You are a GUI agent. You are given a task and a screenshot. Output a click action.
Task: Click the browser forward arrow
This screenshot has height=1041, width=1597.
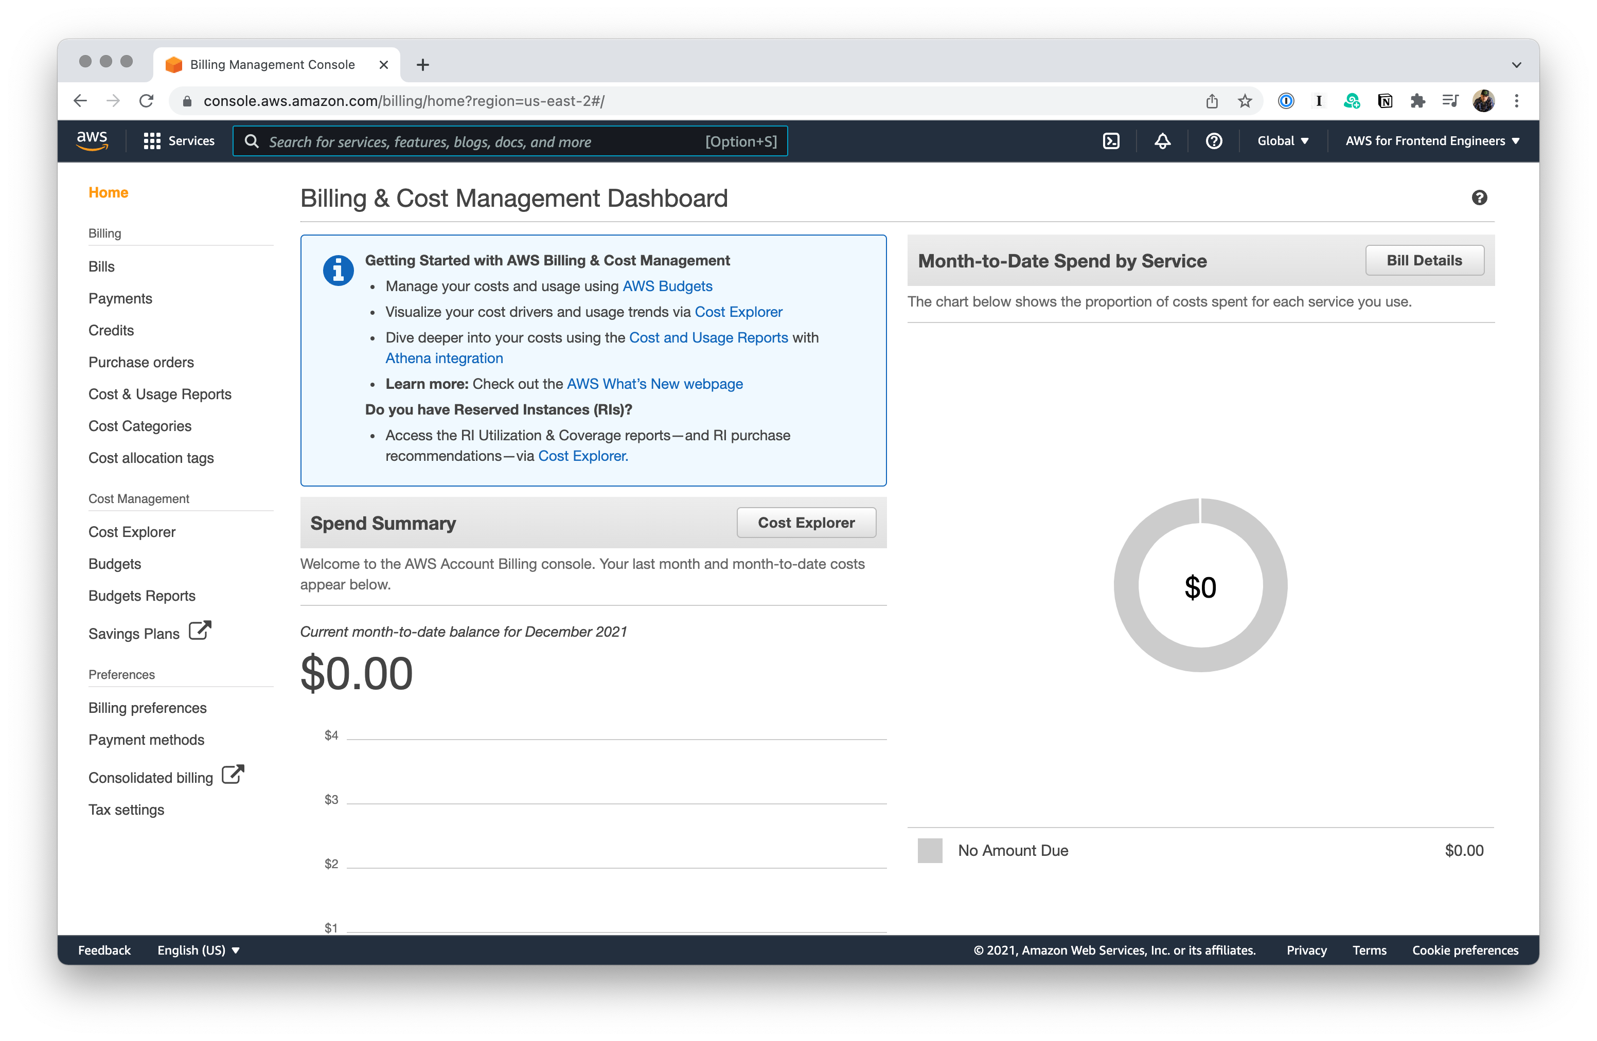coord(113,101)
